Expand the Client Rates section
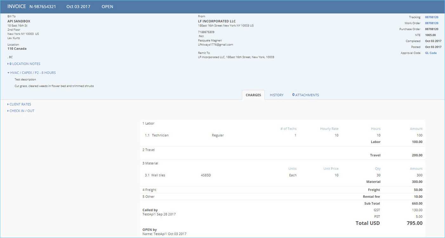This screenshot has width=445, height=238. 19,104
